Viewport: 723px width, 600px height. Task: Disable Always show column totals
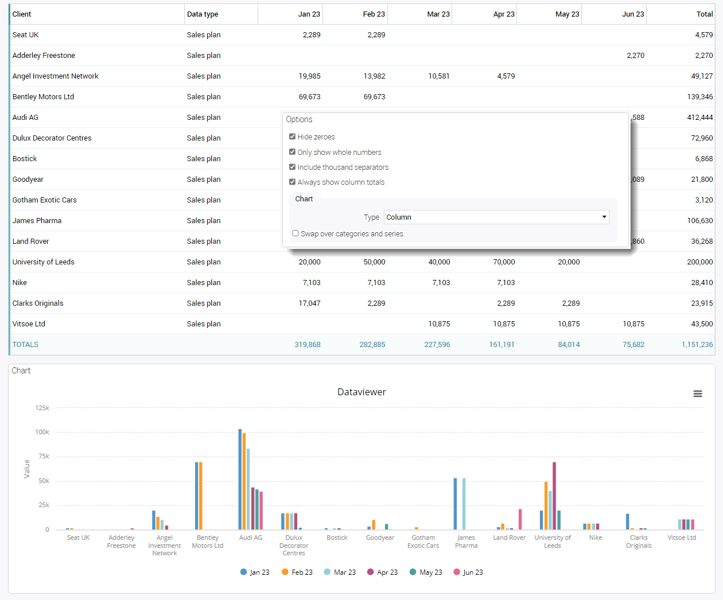[293, 182]
